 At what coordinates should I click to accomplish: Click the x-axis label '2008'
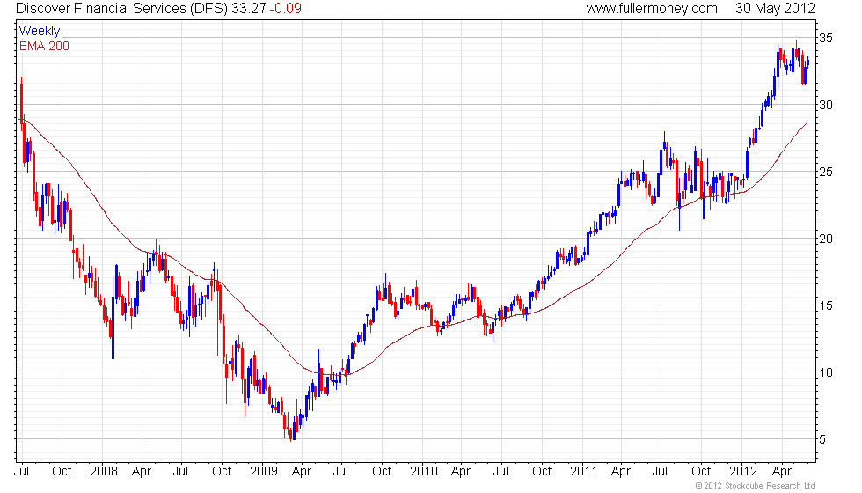click(104, 472)
